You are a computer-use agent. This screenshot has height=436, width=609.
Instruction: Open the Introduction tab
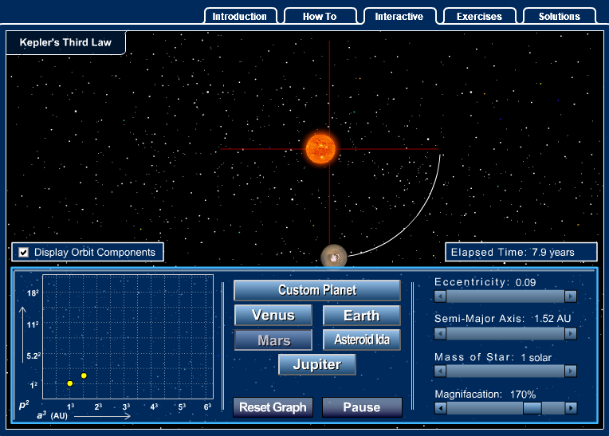[x=240, y=16]
